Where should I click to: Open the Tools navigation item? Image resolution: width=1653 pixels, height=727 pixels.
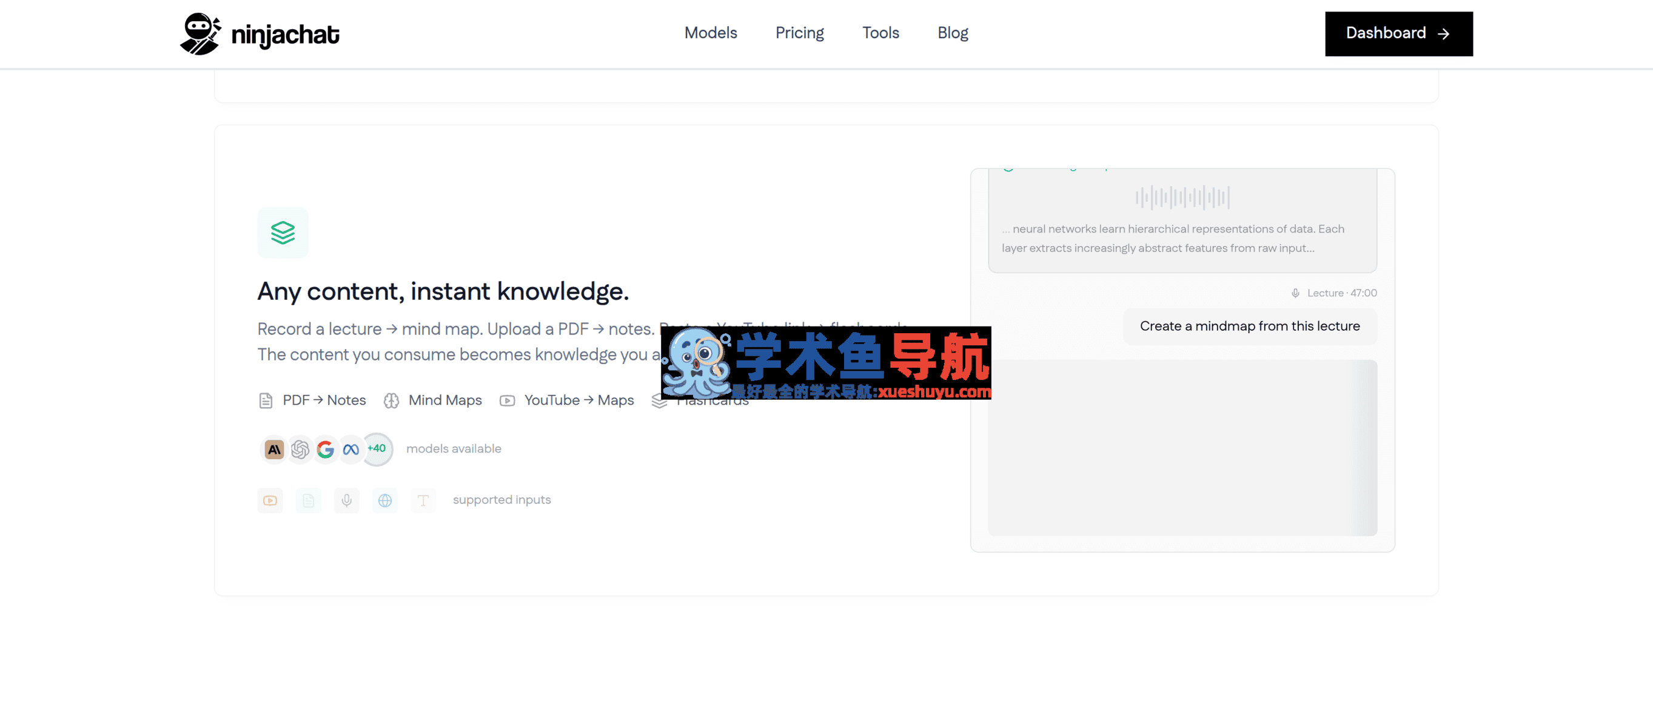point(880,33)
